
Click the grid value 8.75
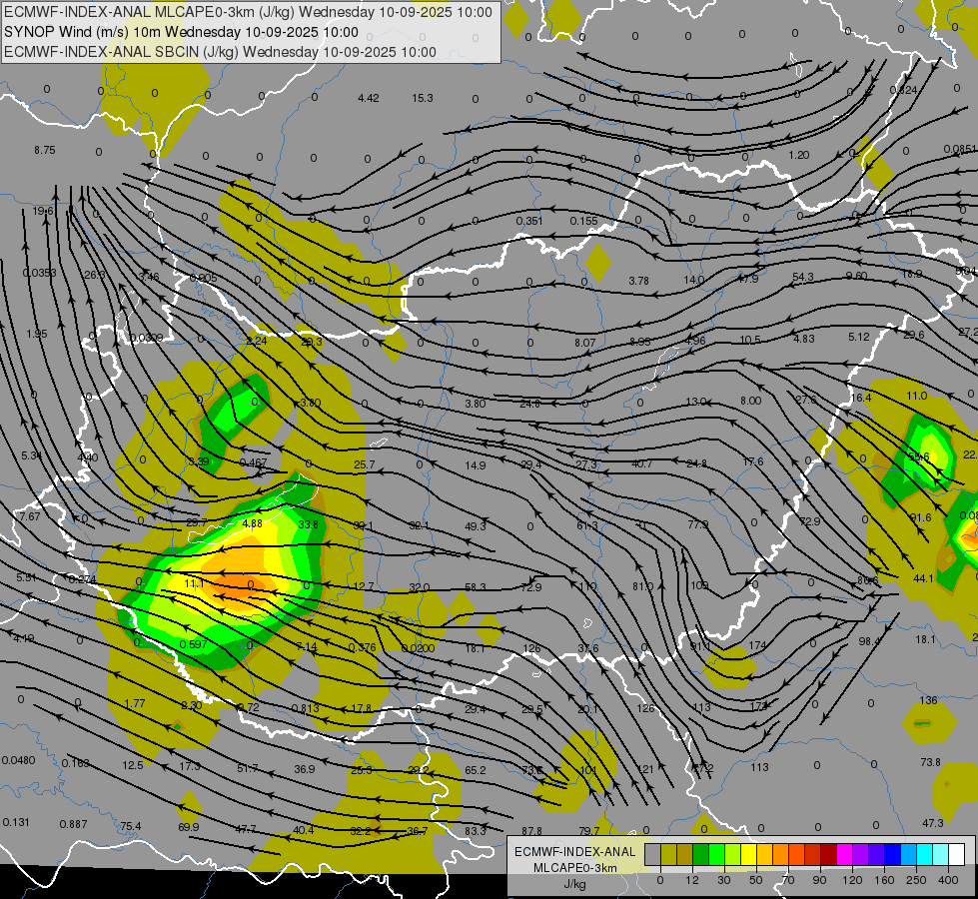[45, 151]
